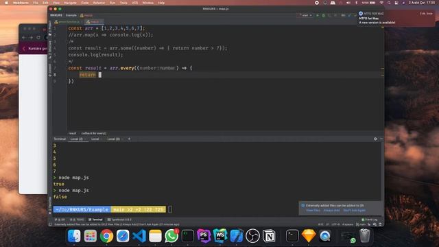
Task: Open the Help menu in menu bar
Action: (161, 3)
